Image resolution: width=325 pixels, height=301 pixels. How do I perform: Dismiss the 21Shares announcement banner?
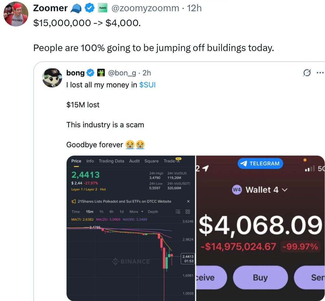coord(188,201)
